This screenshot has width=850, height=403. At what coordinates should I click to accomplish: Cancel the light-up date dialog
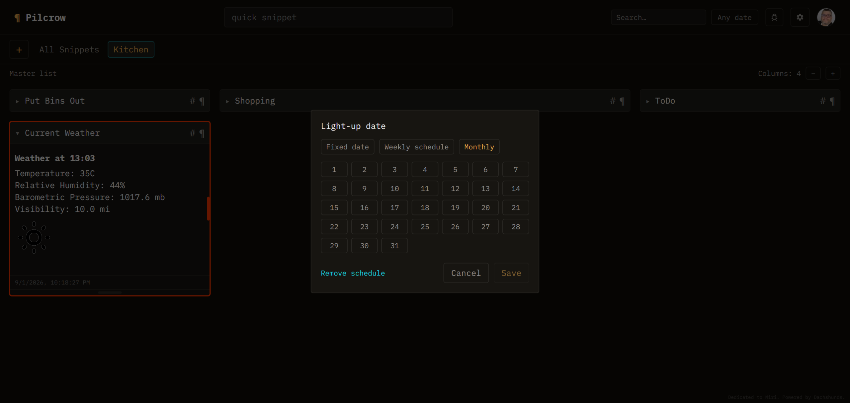click(466, 273)
